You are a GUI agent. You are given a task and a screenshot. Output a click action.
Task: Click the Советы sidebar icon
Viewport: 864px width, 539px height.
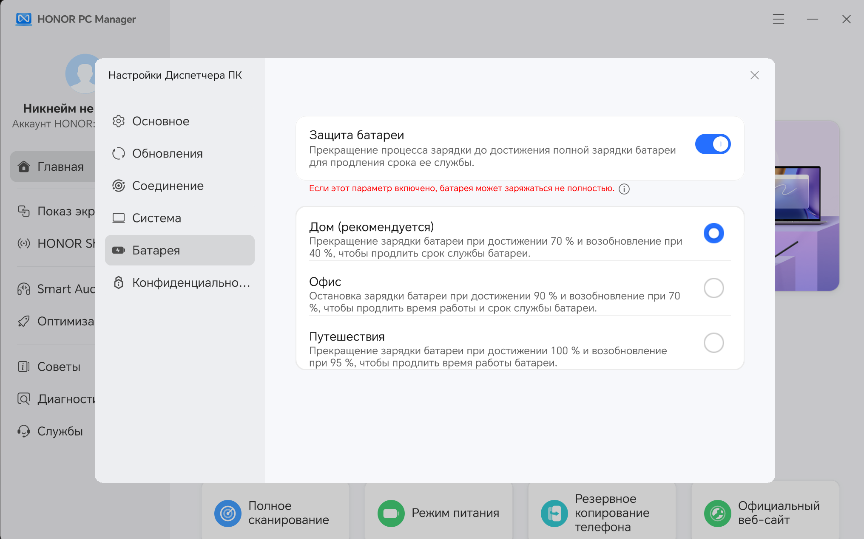pos(24,367)
